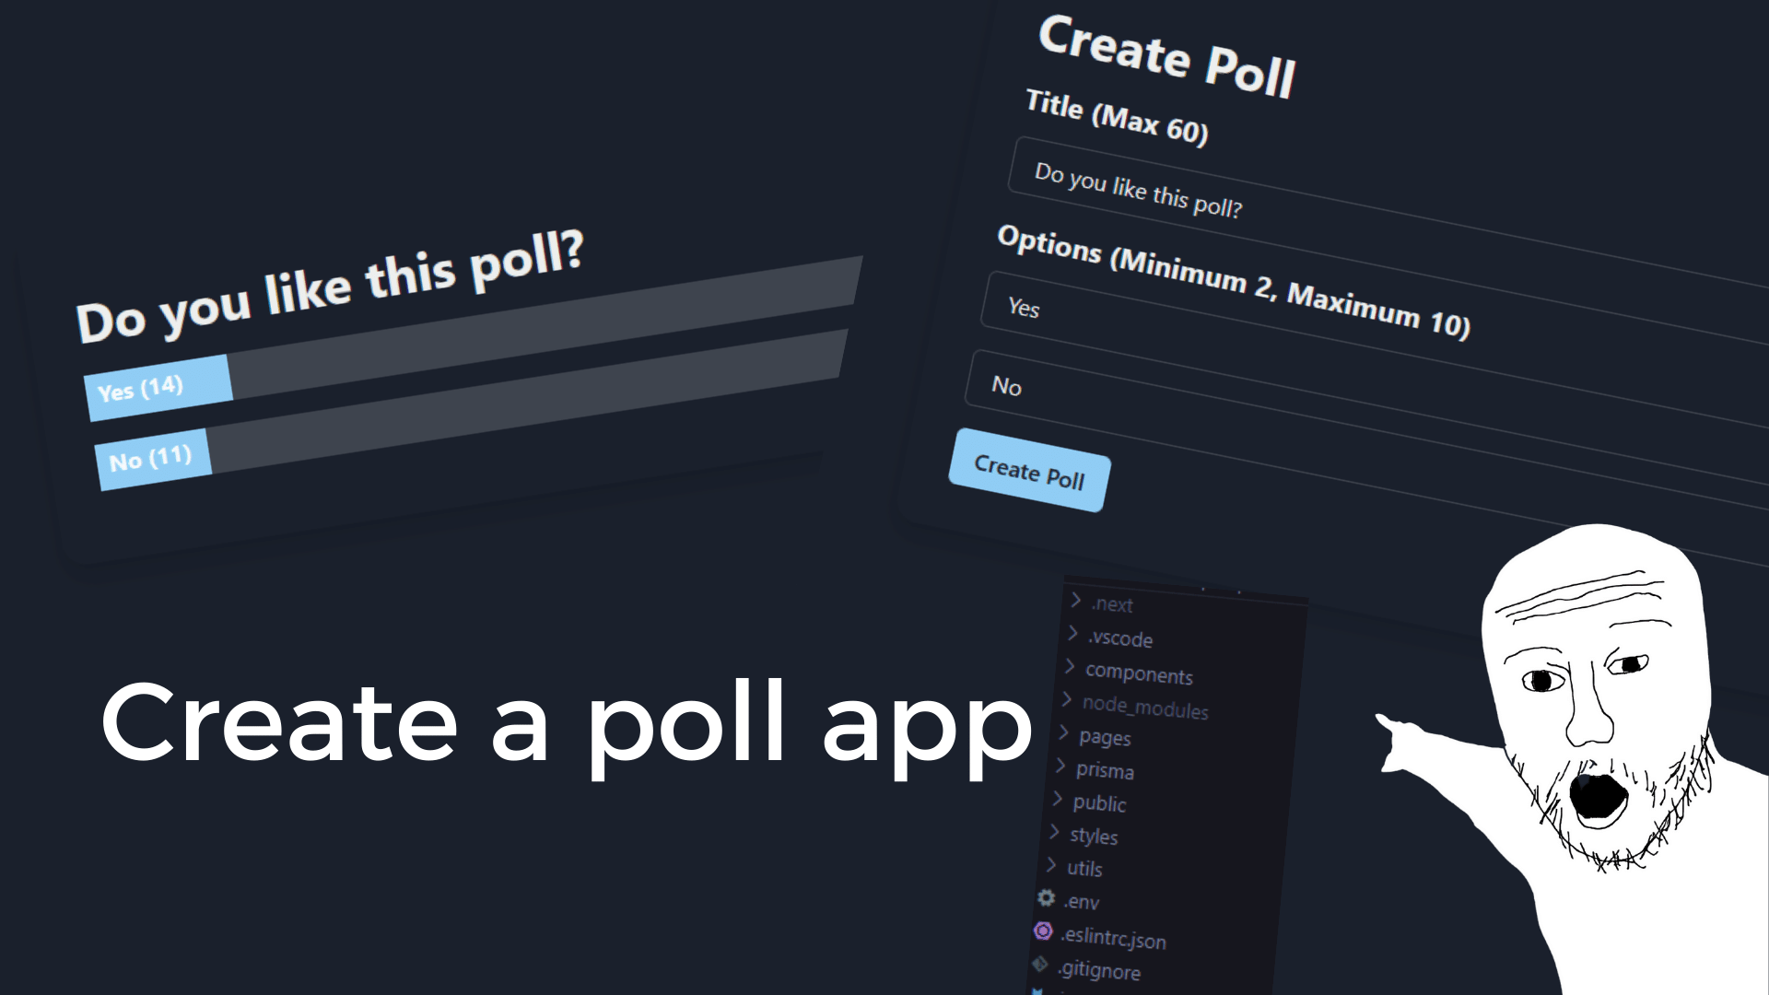Click the gear icon beside .env

1046,897
